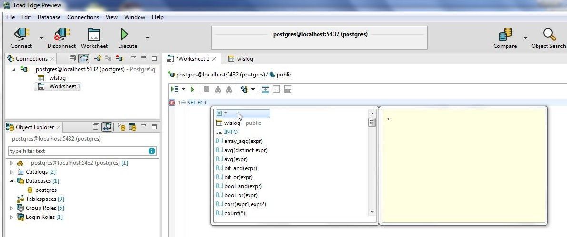This screenshot has height=237, width=567.
Task: Close the Object Explorer tab
Action: 59,127
